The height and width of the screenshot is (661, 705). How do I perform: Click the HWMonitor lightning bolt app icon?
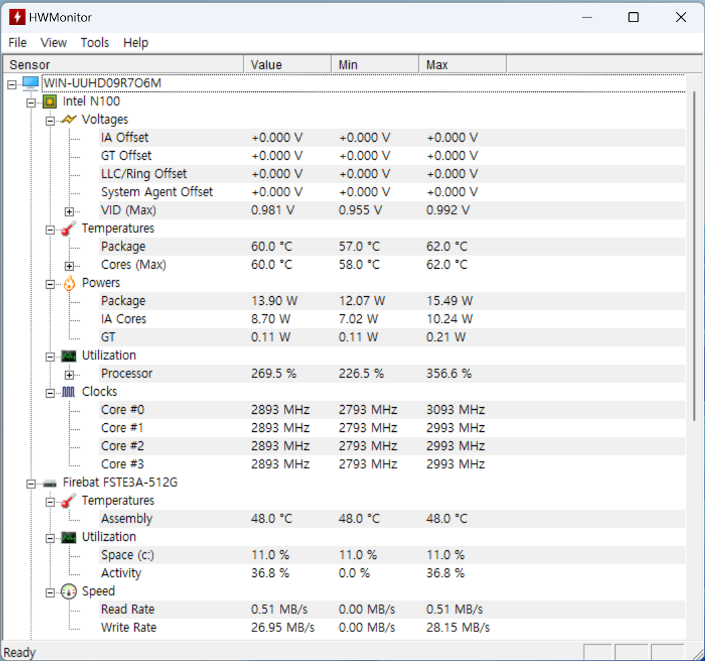pyautogui.click(x=17, y=17)
